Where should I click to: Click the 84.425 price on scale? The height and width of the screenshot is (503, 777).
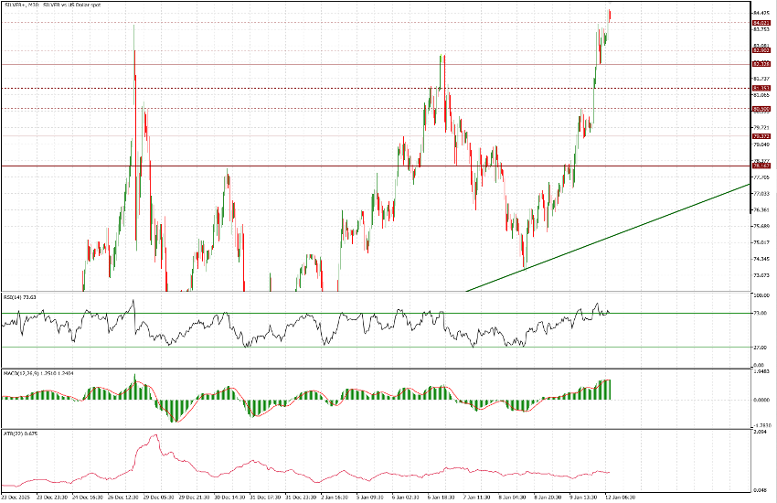[x=760, y=13]
